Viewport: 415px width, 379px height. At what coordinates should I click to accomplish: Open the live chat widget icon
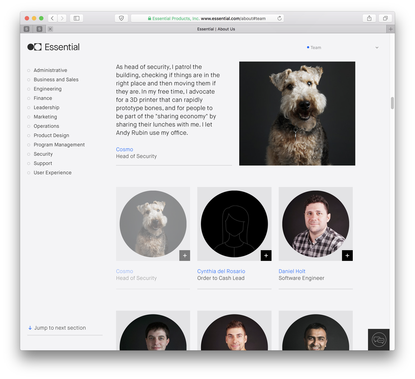[x=379, y=340]
